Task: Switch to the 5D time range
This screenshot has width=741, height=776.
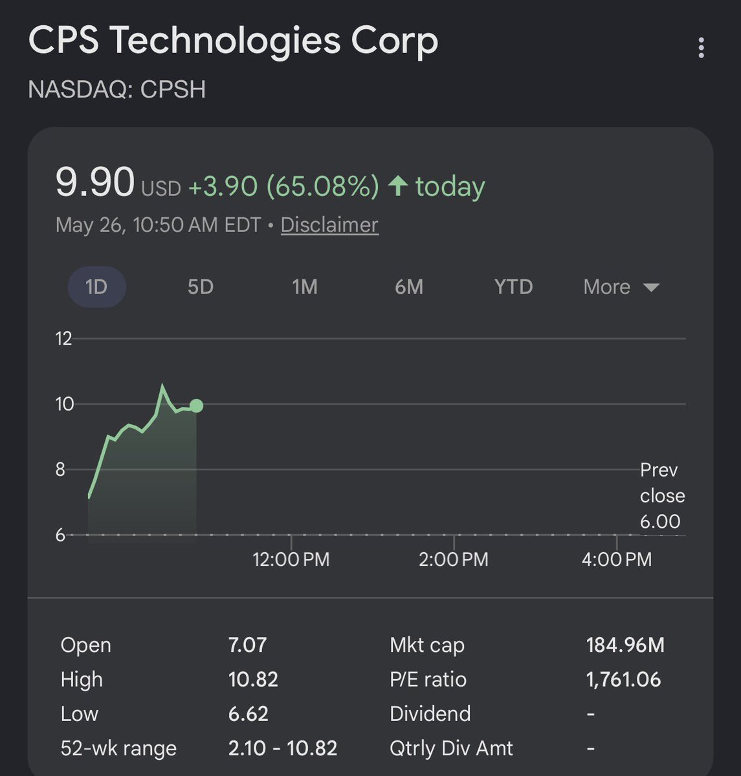Action: pyautogui.click(x=201, y=286)
